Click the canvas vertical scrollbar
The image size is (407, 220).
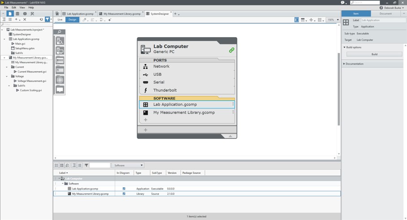click(x=338, y=89)
